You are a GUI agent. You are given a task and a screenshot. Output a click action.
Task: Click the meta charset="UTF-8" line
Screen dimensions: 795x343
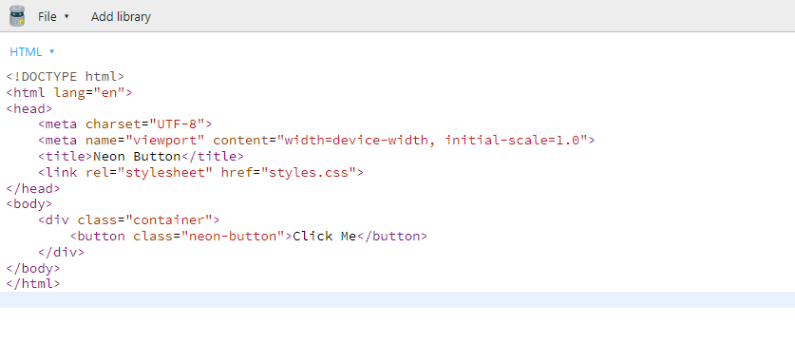pyautogui.click(x=124, y=124)
